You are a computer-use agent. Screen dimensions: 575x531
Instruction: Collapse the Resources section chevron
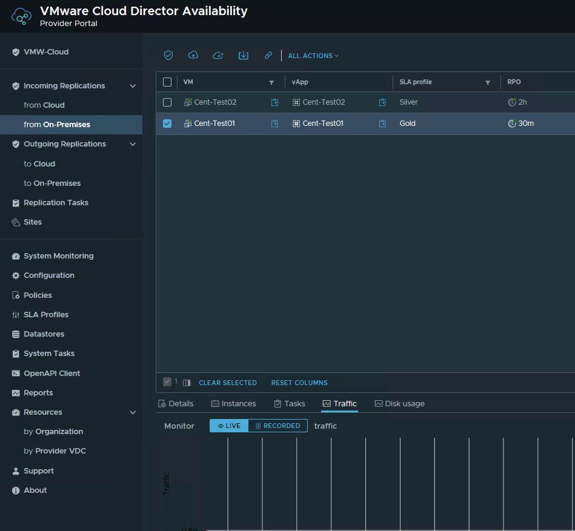click(x=133, y=412)
